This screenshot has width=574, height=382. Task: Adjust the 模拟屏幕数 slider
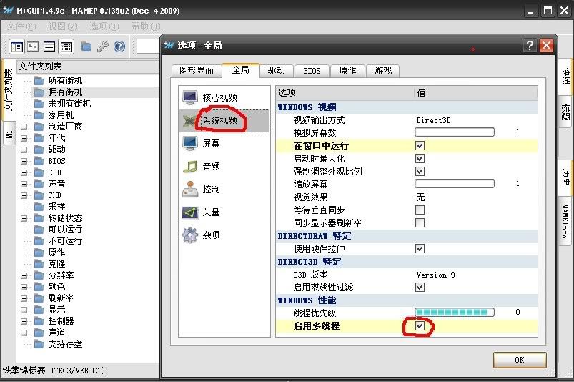455,132
